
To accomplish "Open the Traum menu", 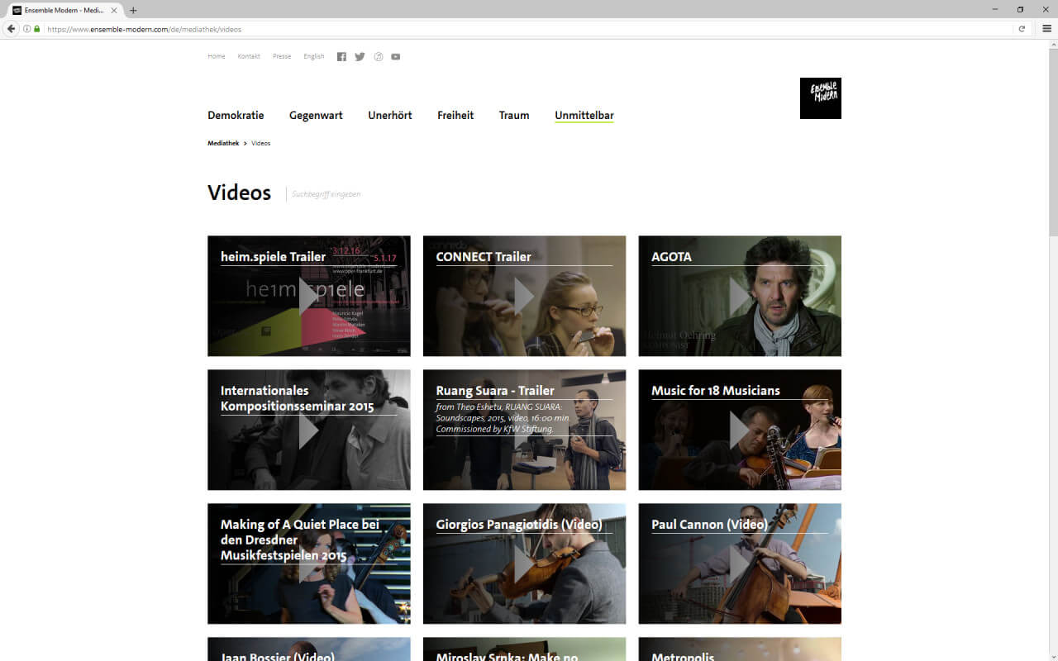I will 514,116.
